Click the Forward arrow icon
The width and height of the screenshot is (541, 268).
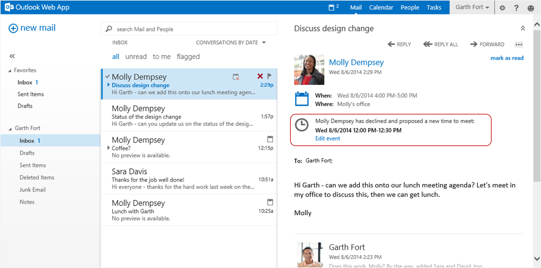coord(474,44)
